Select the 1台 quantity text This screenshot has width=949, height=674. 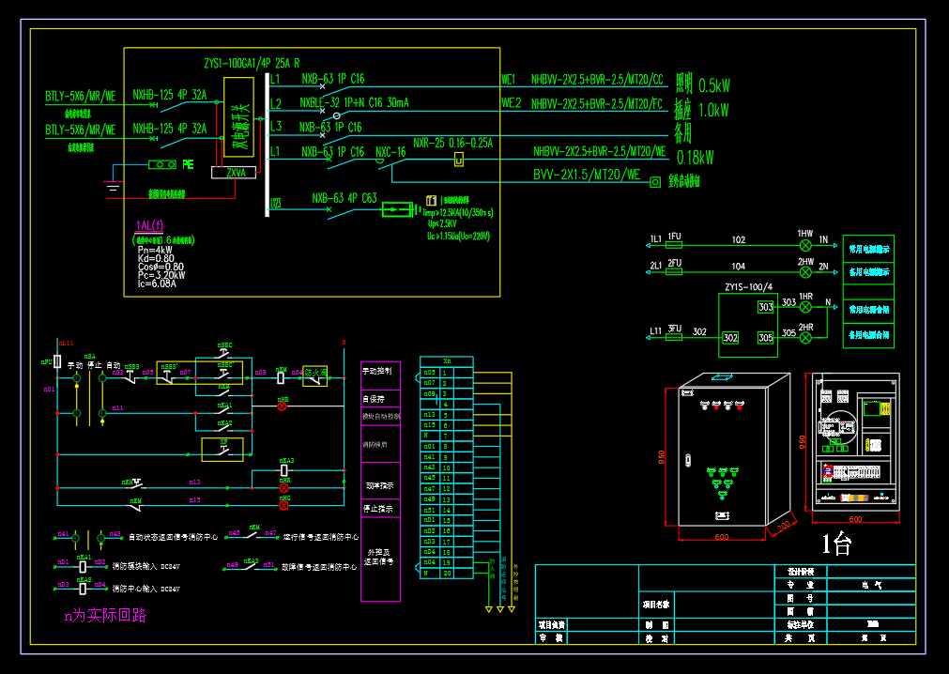click(x=836, y=544)
